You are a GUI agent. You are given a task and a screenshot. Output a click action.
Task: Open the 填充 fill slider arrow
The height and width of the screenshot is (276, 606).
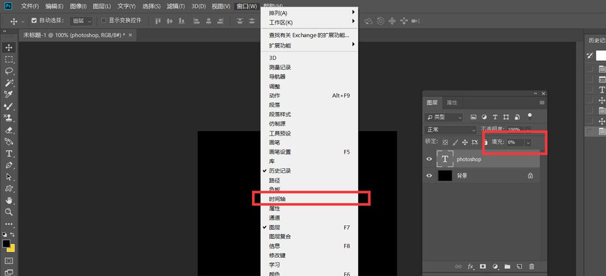(x=528, y=142)
